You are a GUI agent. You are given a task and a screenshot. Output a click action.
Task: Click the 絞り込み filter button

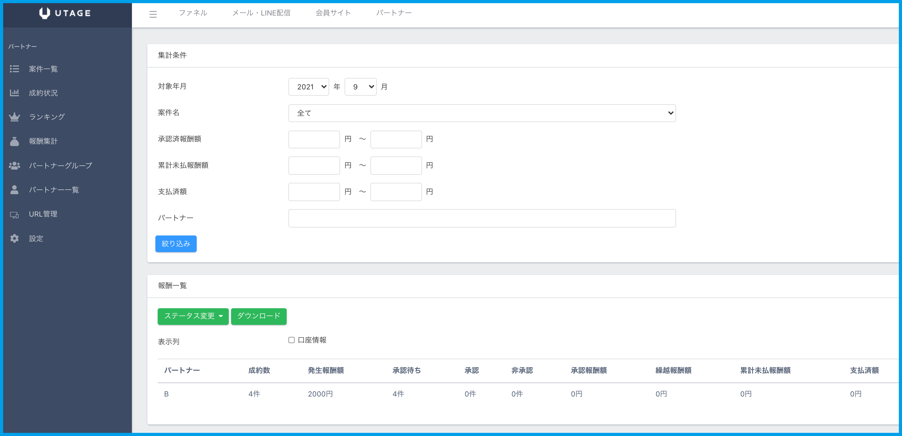(x=176, y=244)
